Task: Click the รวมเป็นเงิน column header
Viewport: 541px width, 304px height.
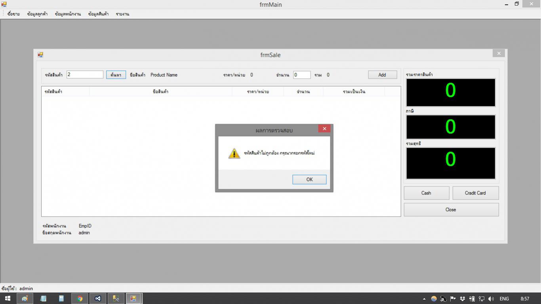Action: click(x=354, y=91)
